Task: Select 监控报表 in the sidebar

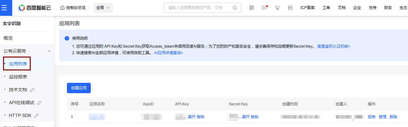Action: 18,77
